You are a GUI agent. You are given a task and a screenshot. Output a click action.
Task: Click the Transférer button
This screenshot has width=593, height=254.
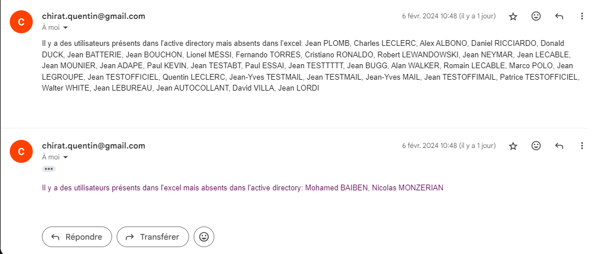[x=152, y=237]
